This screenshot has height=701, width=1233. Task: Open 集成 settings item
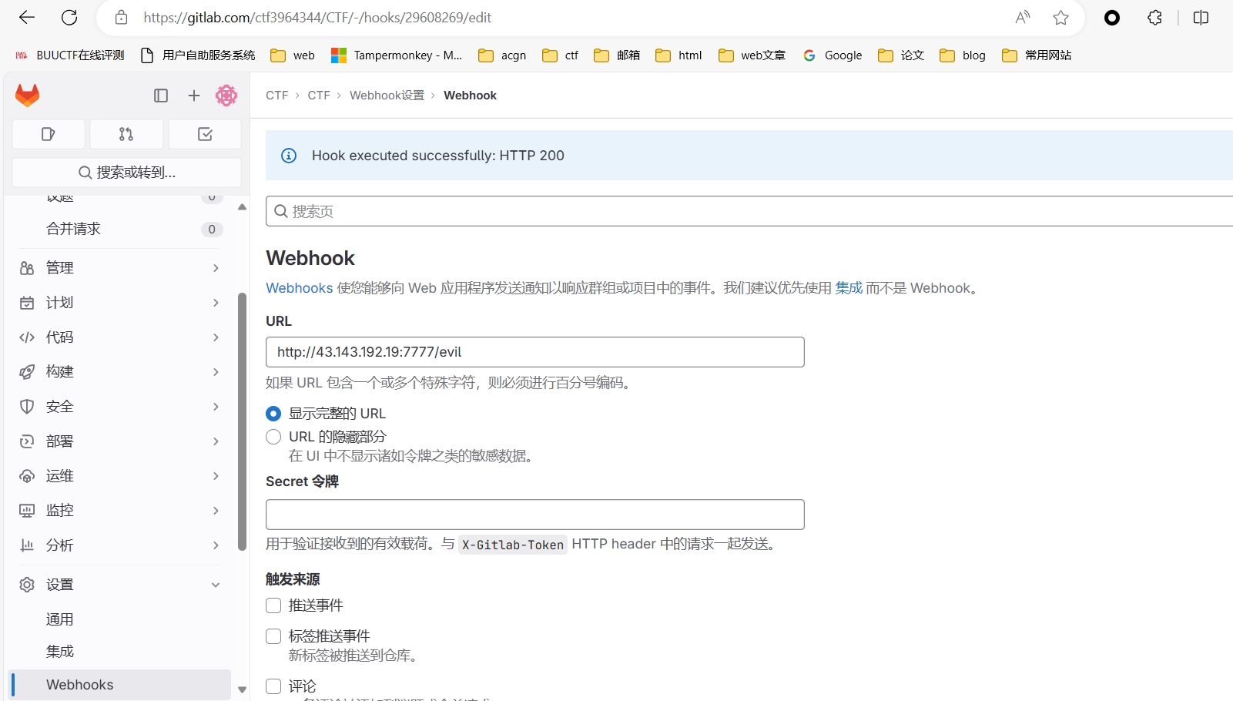click(120, 652)
